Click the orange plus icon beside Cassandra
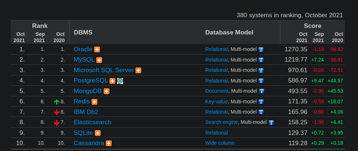 tap(109, 143)
